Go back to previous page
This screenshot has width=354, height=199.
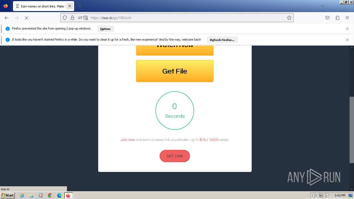pyautogui.click(x=7, y=18)
